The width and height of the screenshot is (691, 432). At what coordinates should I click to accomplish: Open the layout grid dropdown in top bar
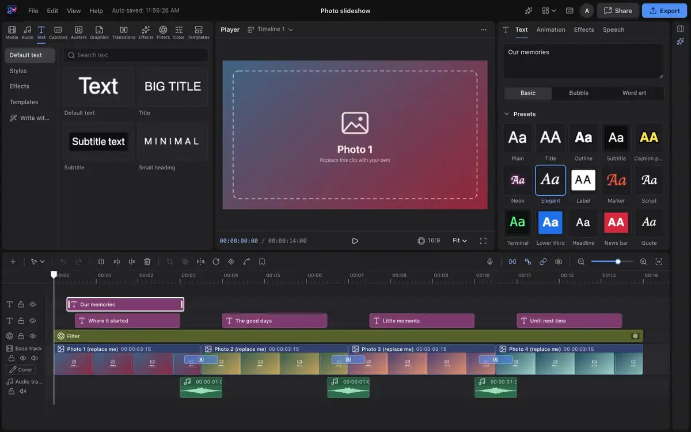tap(549, 10)
